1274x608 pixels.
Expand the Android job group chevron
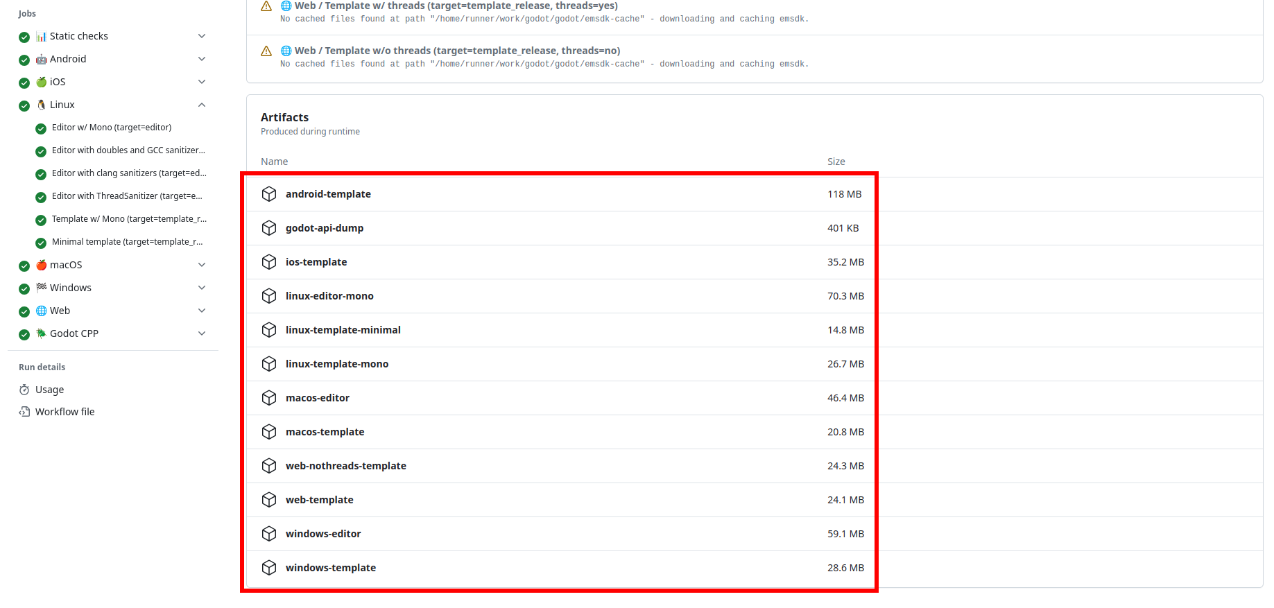tap(202, 59)
